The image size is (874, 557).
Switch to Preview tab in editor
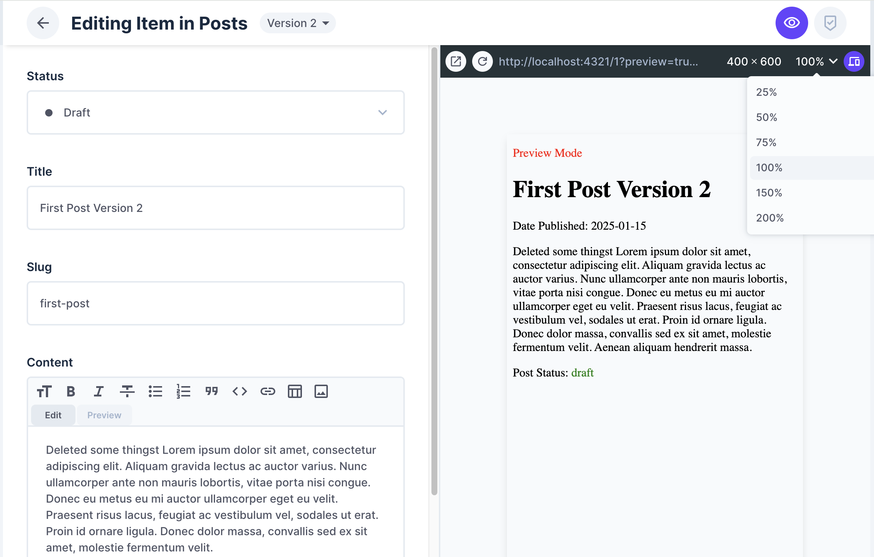(x=104, y=414)
